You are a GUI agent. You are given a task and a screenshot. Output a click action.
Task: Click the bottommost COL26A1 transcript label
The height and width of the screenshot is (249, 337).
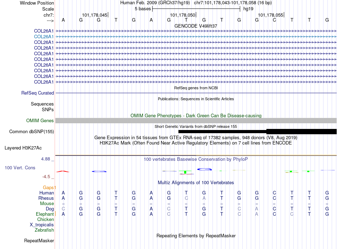[44, 82]
